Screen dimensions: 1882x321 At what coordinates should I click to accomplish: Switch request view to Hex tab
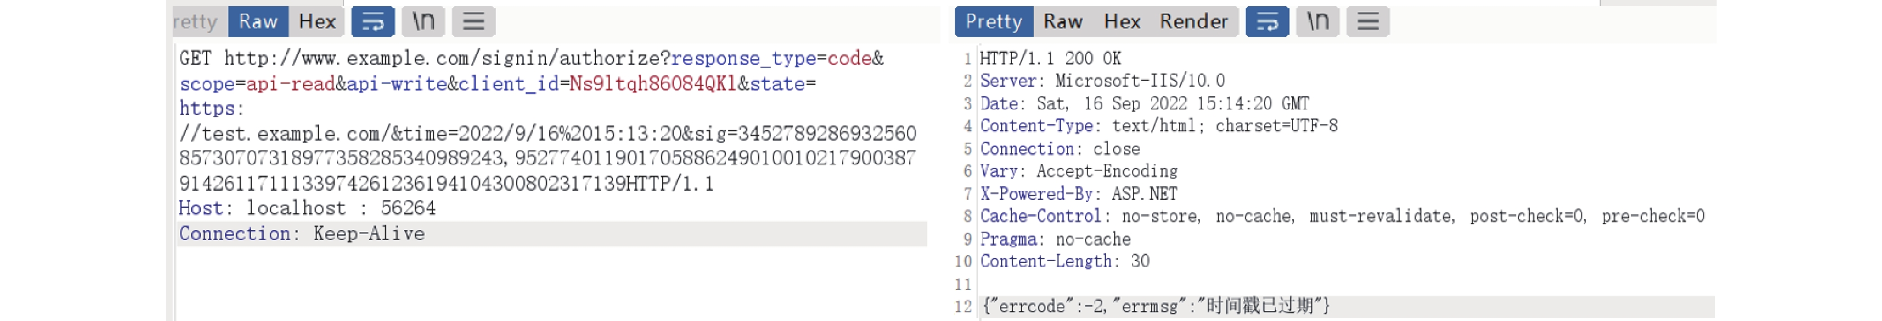click(x=317, y=21)
